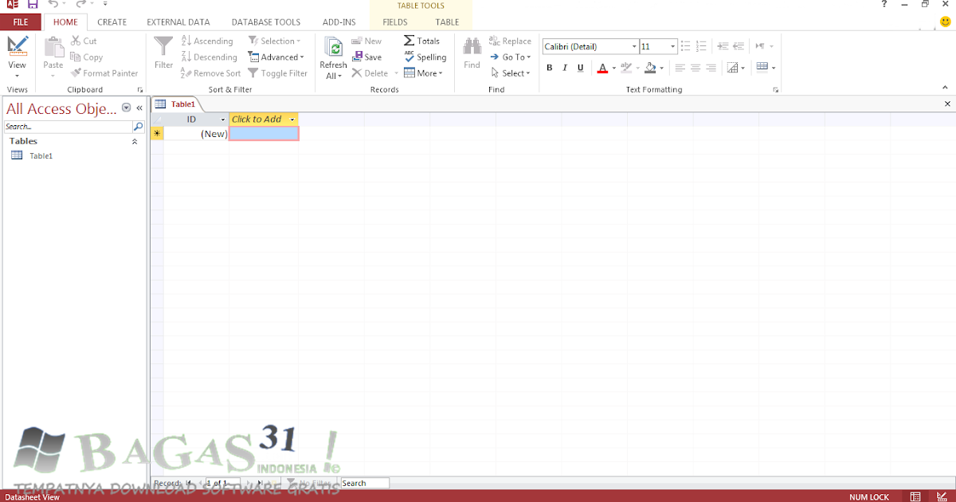The height and width of the screenshot is (502, 956).
Task: Open the Click to Add column dropdown
Action: click(293, 120)
